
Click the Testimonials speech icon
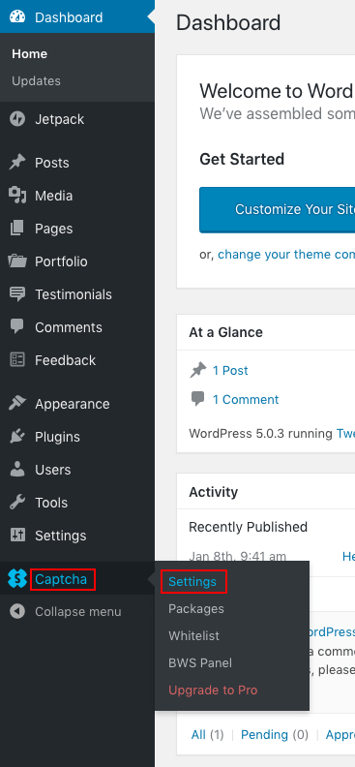17,294
